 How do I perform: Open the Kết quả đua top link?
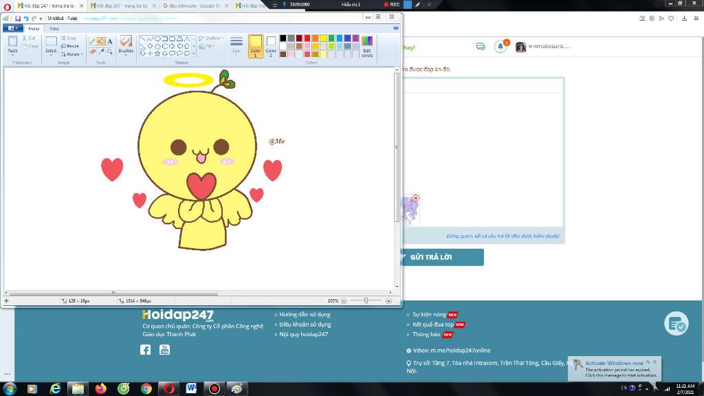tap(433, 324)
